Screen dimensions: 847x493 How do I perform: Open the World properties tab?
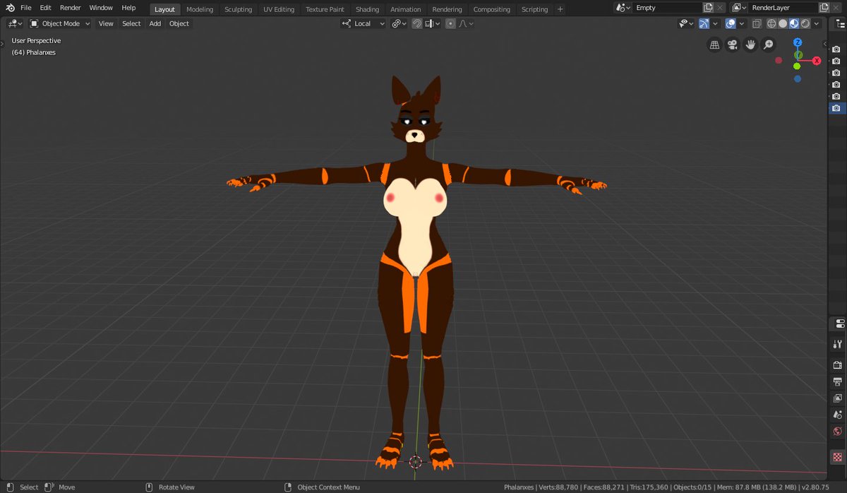[837, 432]
